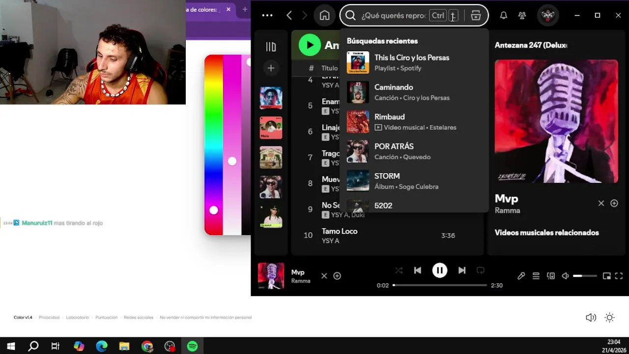Open the play queue

pyautogui.click(x=536, y=276)
